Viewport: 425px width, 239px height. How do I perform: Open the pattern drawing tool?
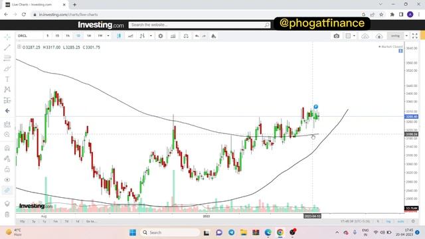(x=7, y=90)
